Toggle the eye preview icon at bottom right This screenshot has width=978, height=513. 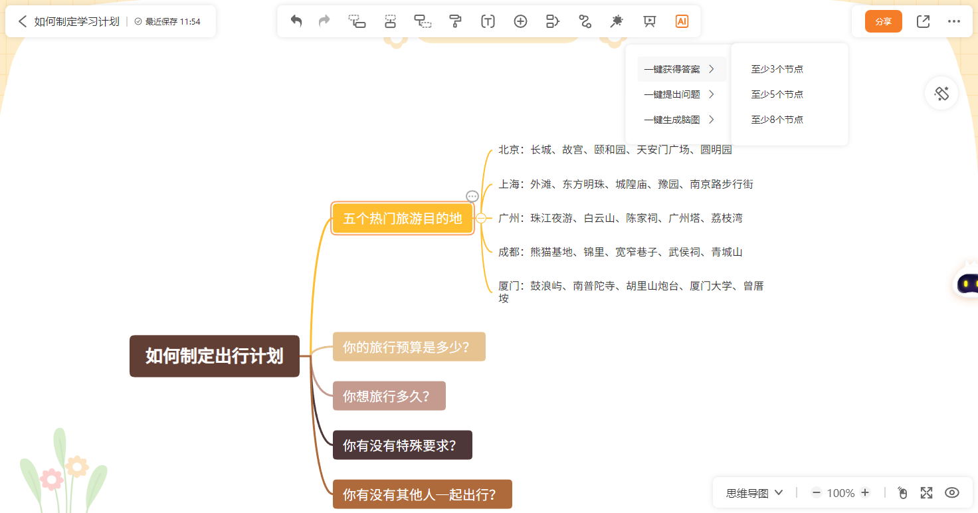952,492
